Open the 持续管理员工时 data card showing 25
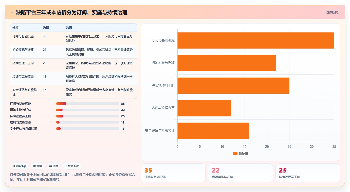Screen dimensions: 350x192 (x=308, y=173)
